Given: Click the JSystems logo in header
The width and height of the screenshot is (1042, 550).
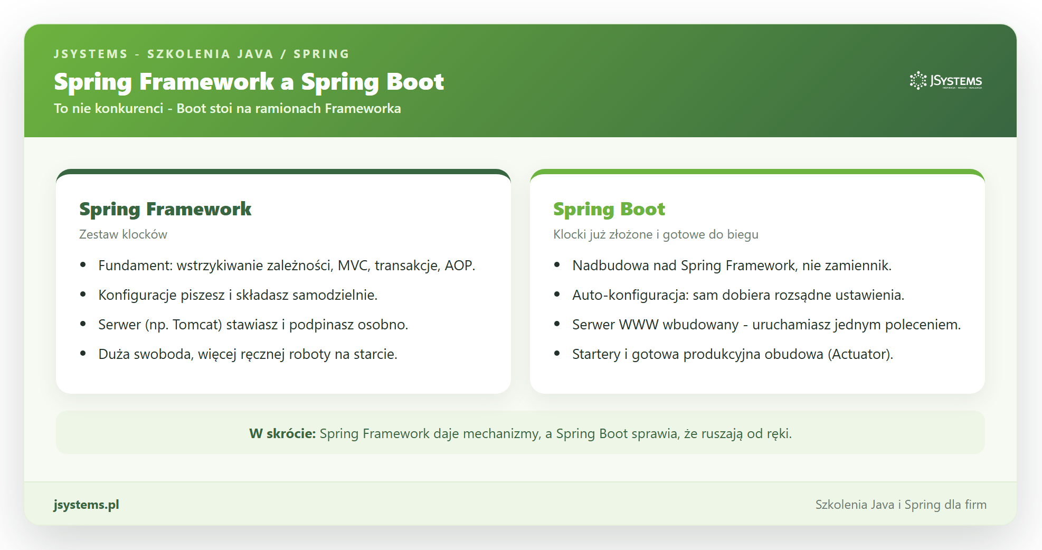Looking at the screenshot, I should coord(945,81).
